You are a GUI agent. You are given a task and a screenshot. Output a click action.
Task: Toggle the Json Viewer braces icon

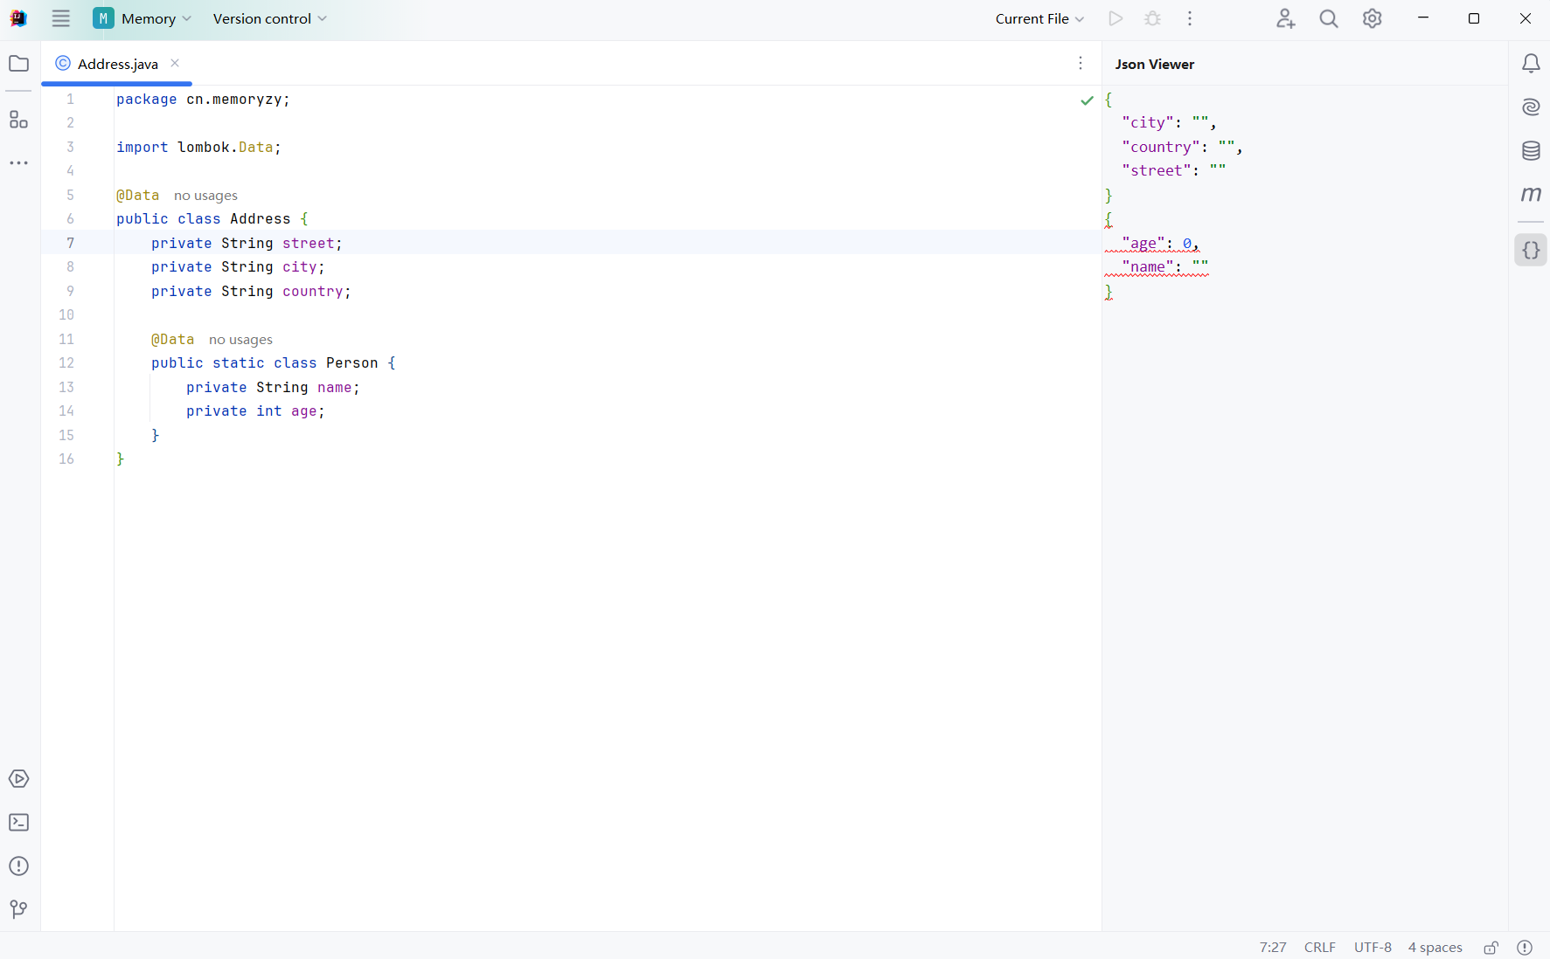[1531, 251]
